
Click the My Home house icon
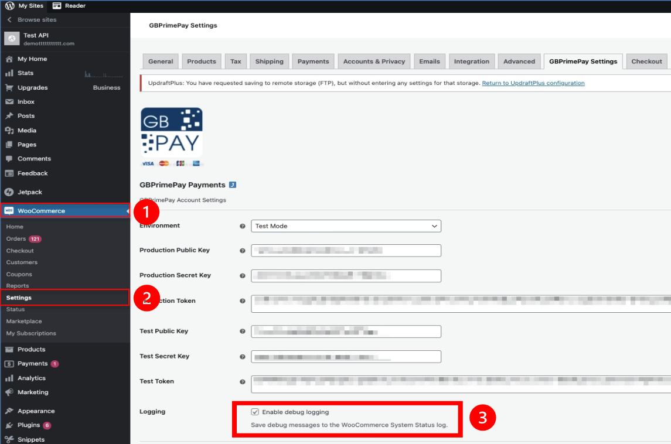point(9,59)
